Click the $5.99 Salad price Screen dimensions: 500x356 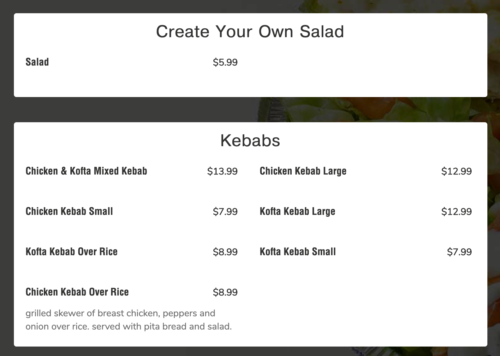point(225,62)
